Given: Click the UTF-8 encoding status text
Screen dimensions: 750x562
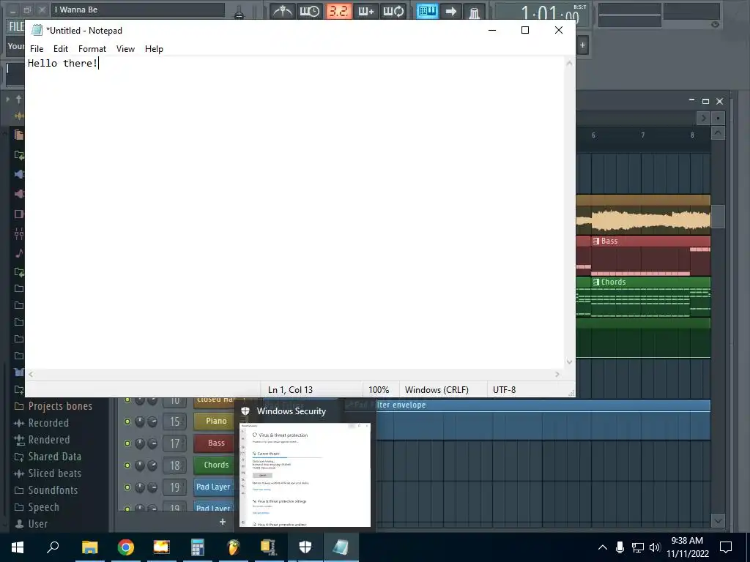Looking at the screenshot, I should pyautogui.click(x=504, y=390).
